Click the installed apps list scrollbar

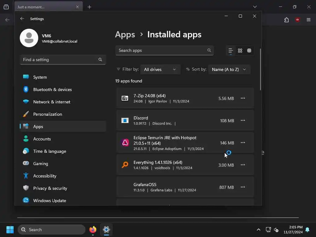tap(260, 69)
